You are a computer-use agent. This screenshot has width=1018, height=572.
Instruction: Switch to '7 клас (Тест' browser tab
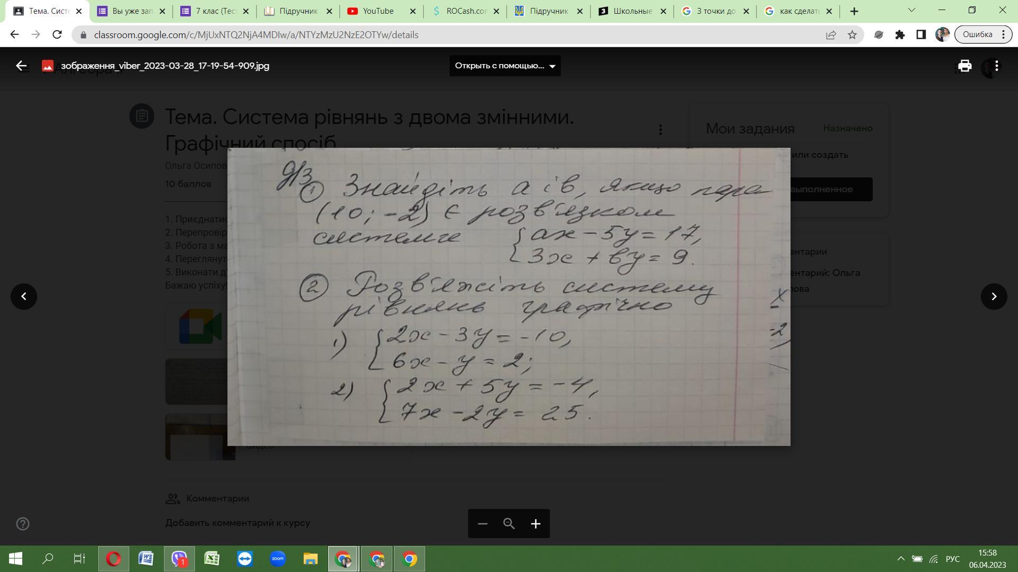(215, 11)
